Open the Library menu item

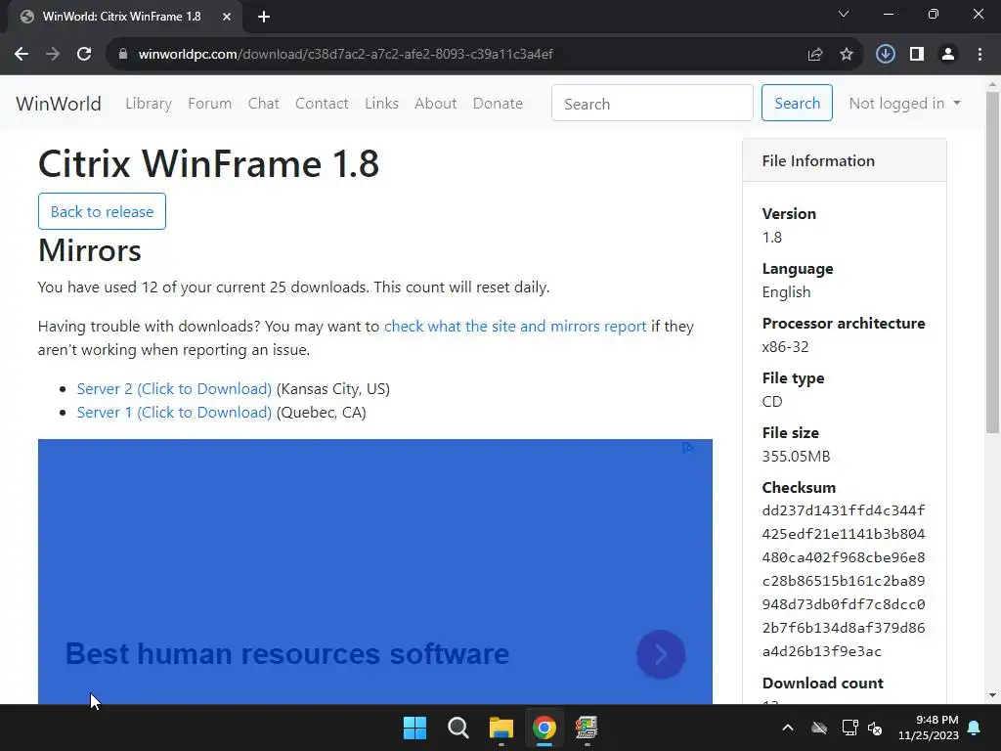coord(149,104)
